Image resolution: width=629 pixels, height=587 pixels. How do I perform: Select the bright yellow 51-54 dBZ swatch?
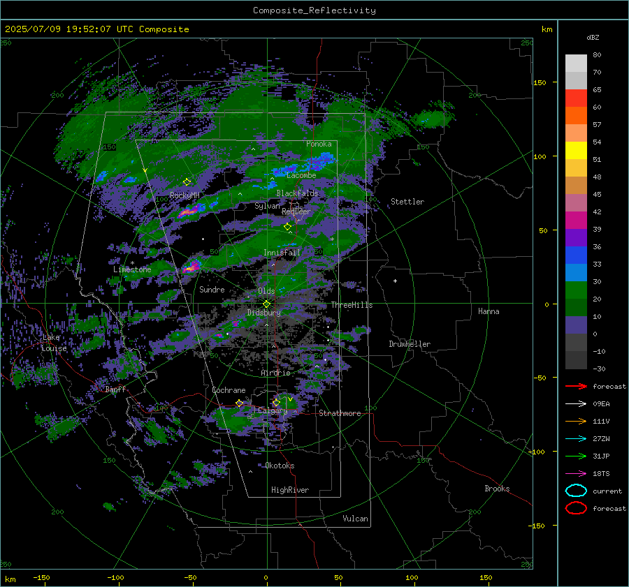pyautogui.click(x=576, y=151)
